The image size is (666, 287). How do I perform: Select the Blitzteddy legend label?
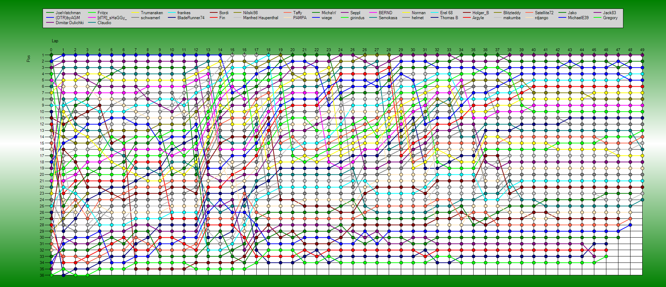[512, 13]
